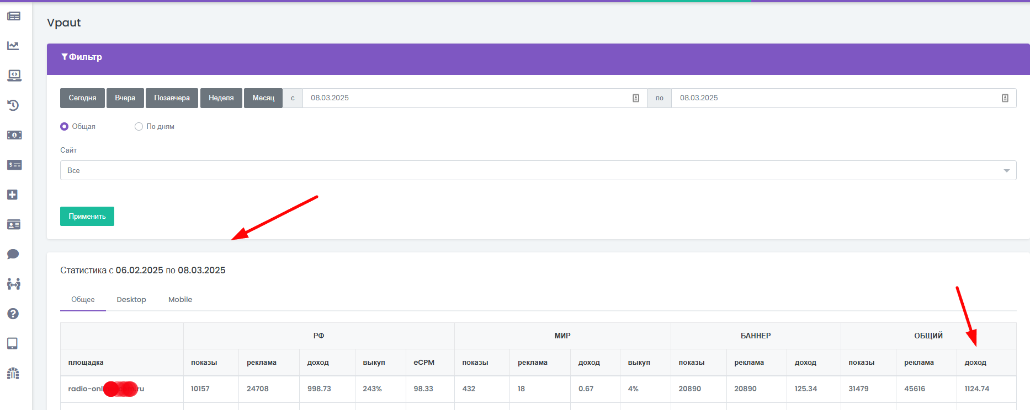
Task: Click the statistics date range heading
Action: 143,271
